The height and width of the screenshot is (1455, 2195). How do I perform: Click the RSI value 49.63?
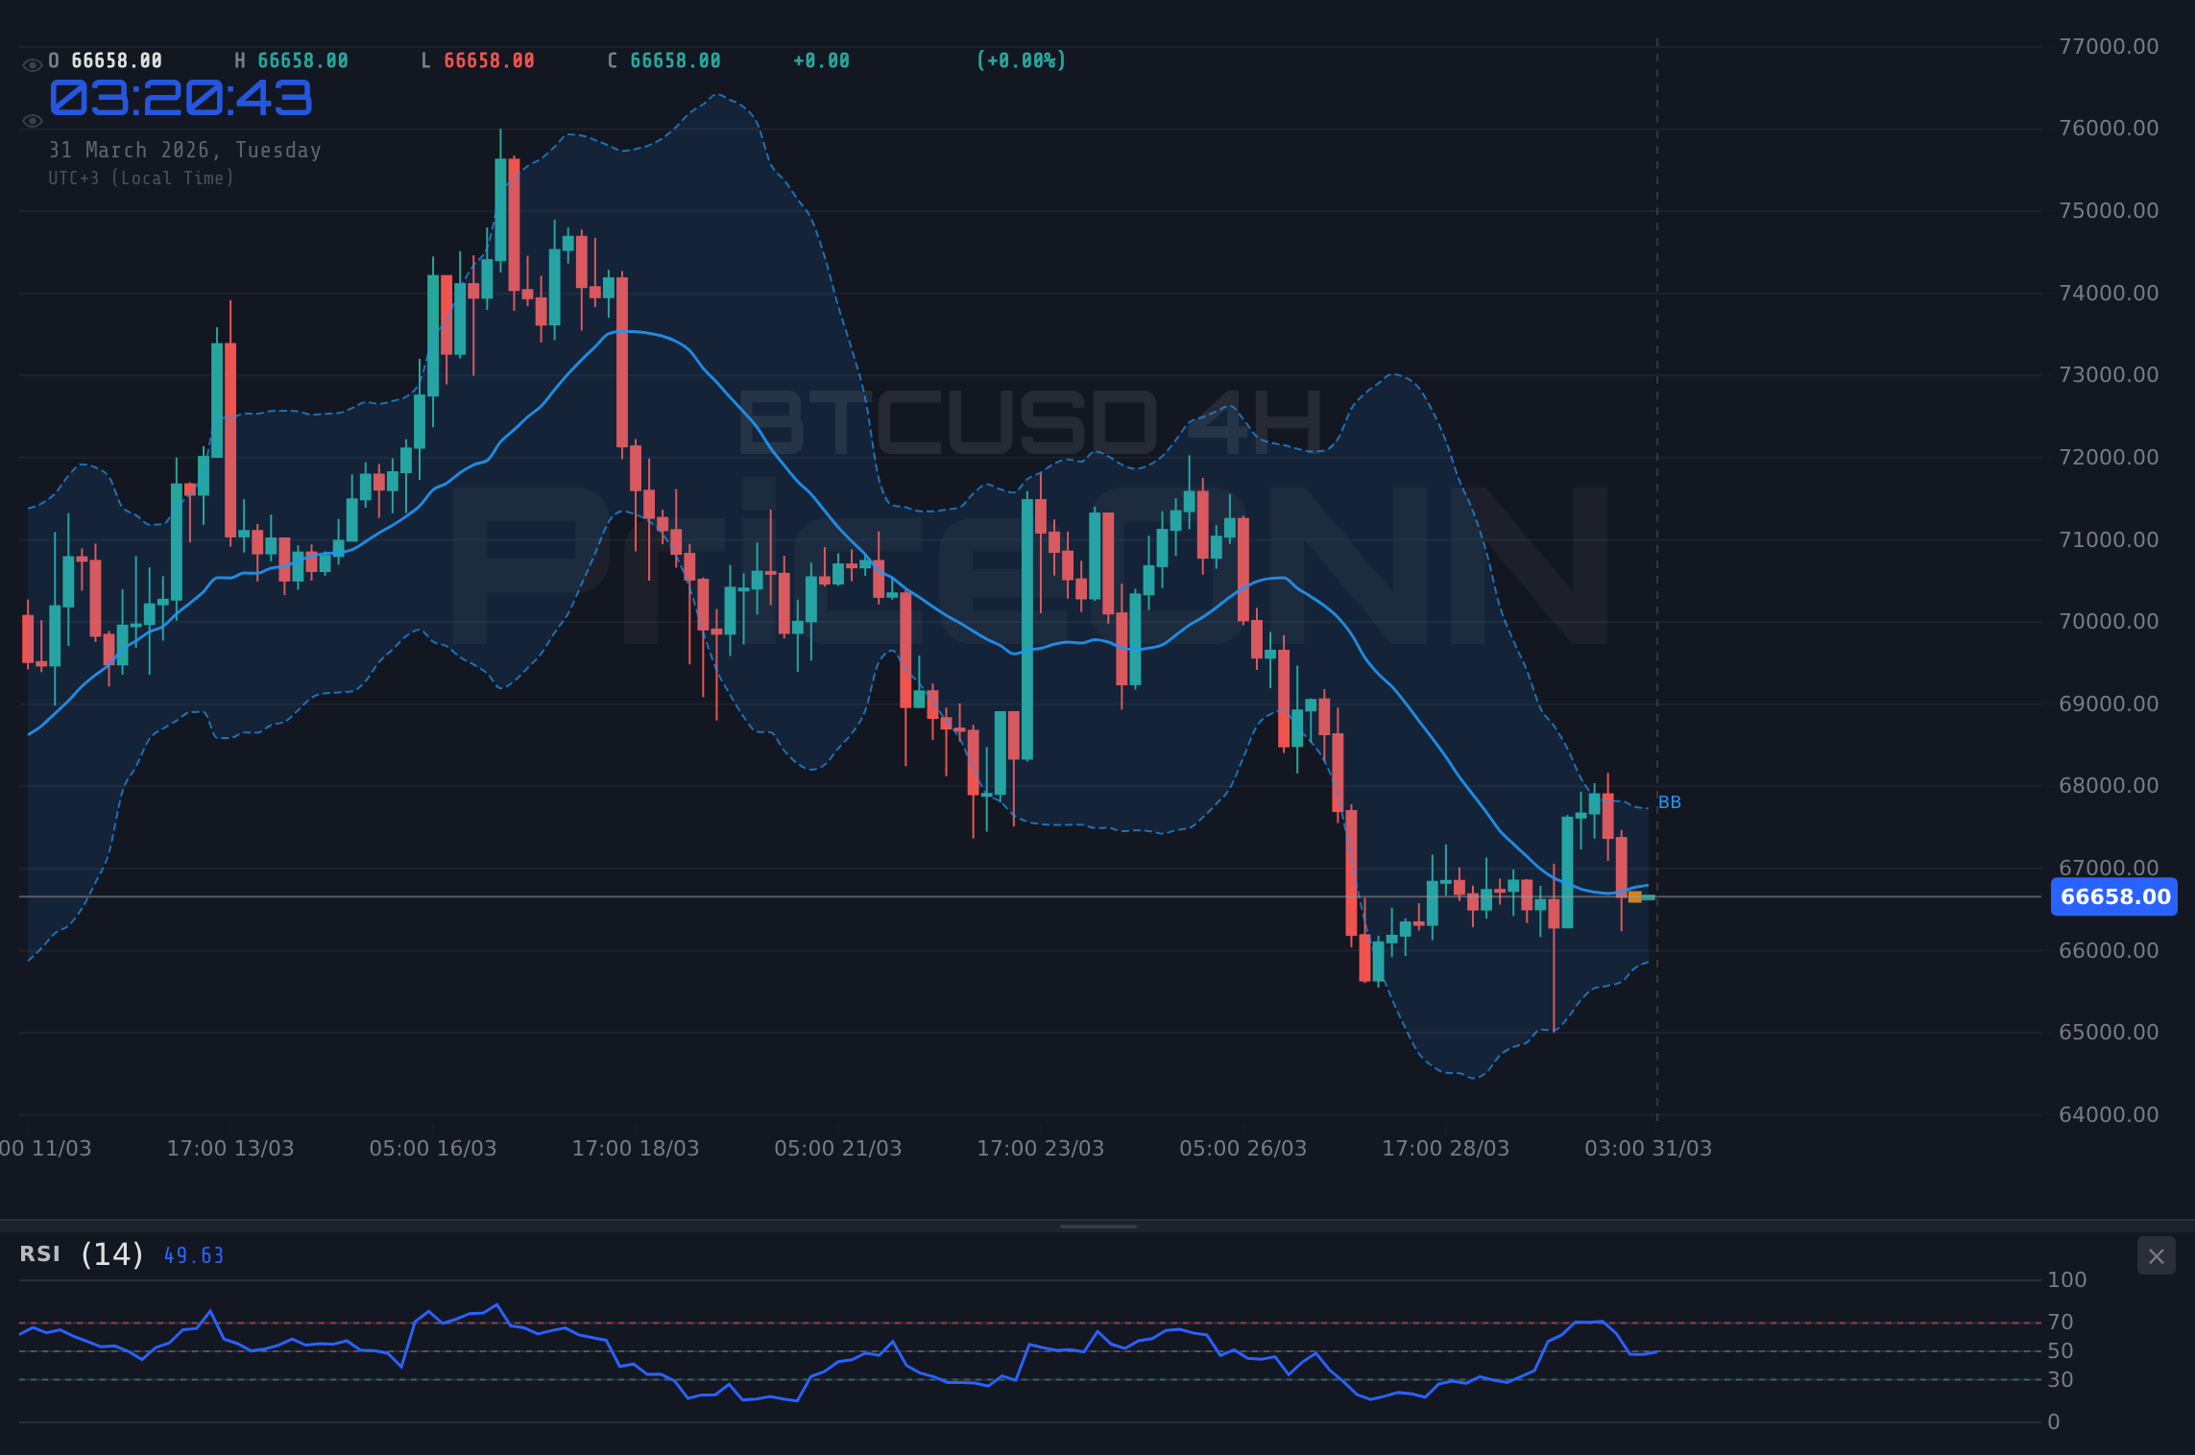click(193, 1255)
